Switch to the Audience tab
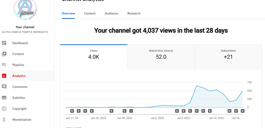This screenshot has width=265, height=128. point(111,13)
